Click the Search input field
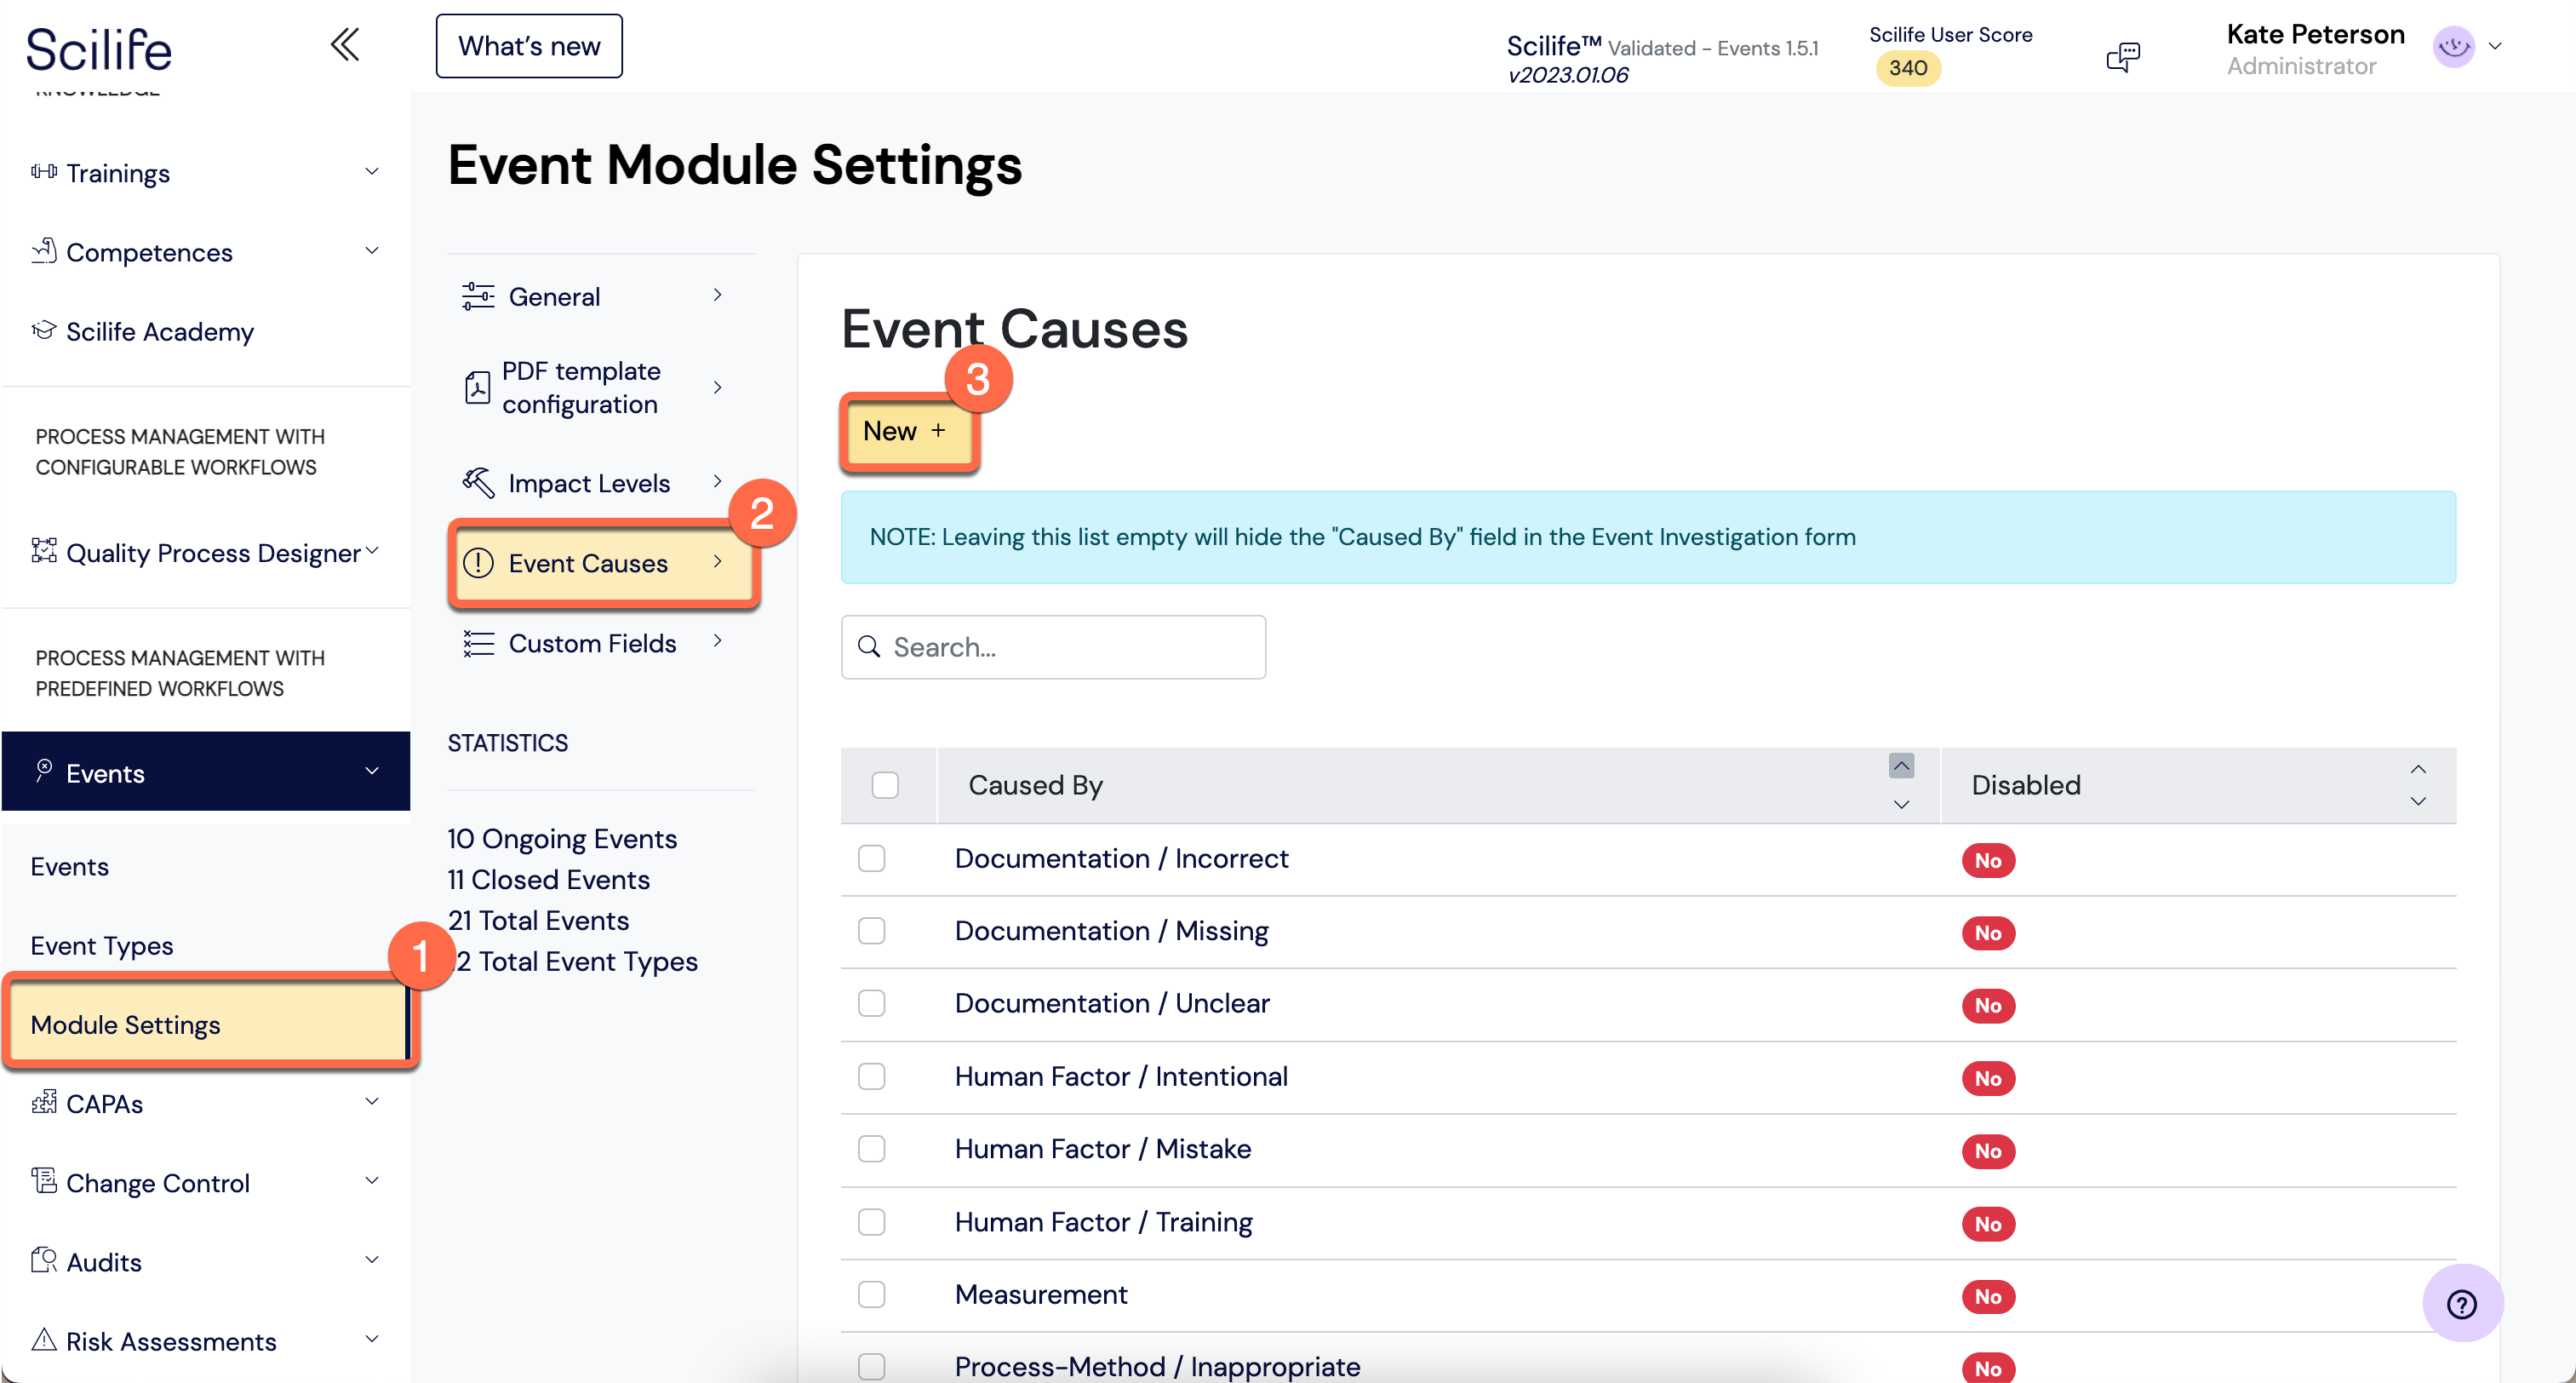2576x1383 pixels. (x=1053, y=646)
